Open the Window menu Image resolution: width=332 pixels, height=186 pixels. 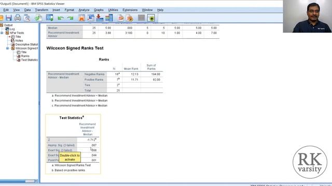[x=147, y=10]
